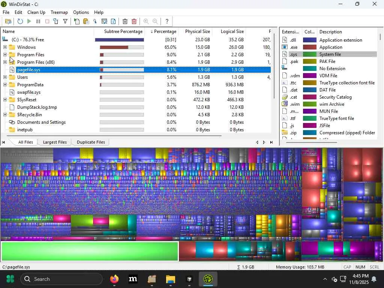Sort by the Name column header
The width and height of the screenshot is (384, 288).
[x=48, y=31]
